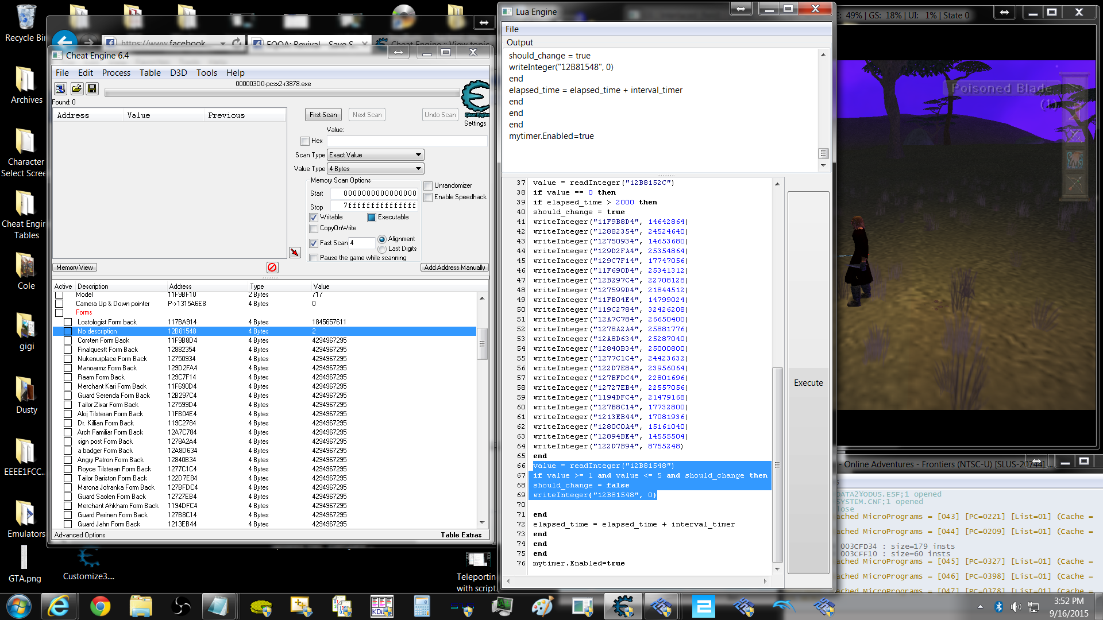Click the scan Value input field
1103x620 pixels.
click(407, 141)
